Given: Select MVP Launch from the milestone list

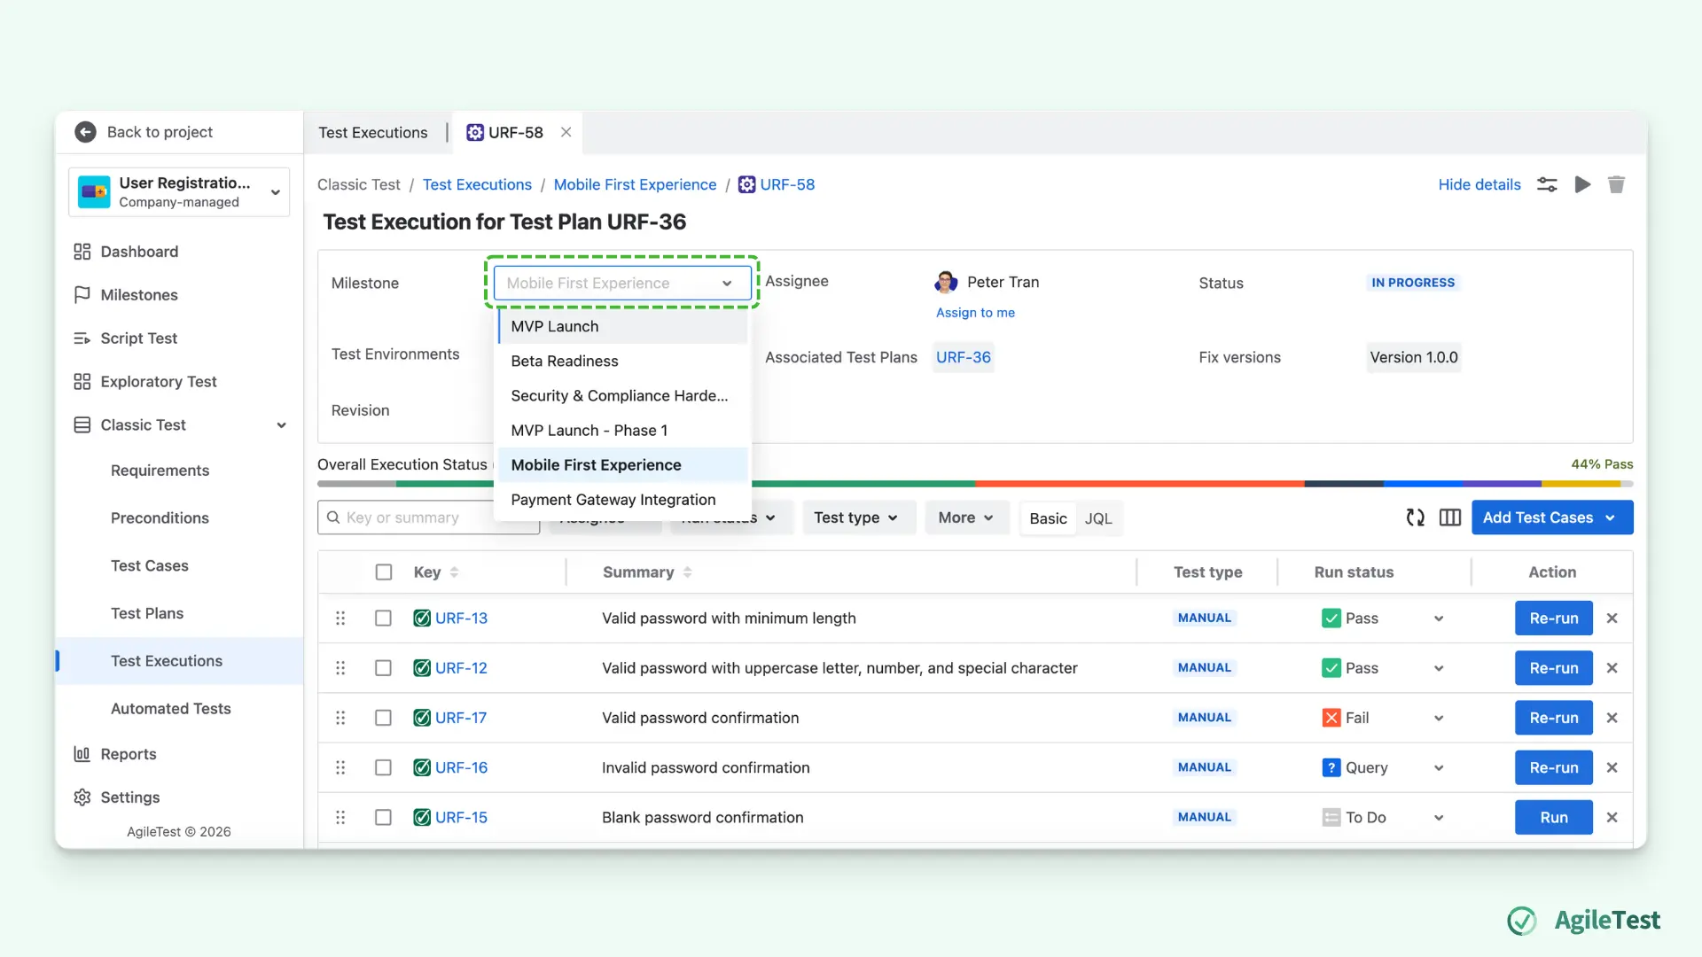Looking at the screenshot, I should 622,326.
